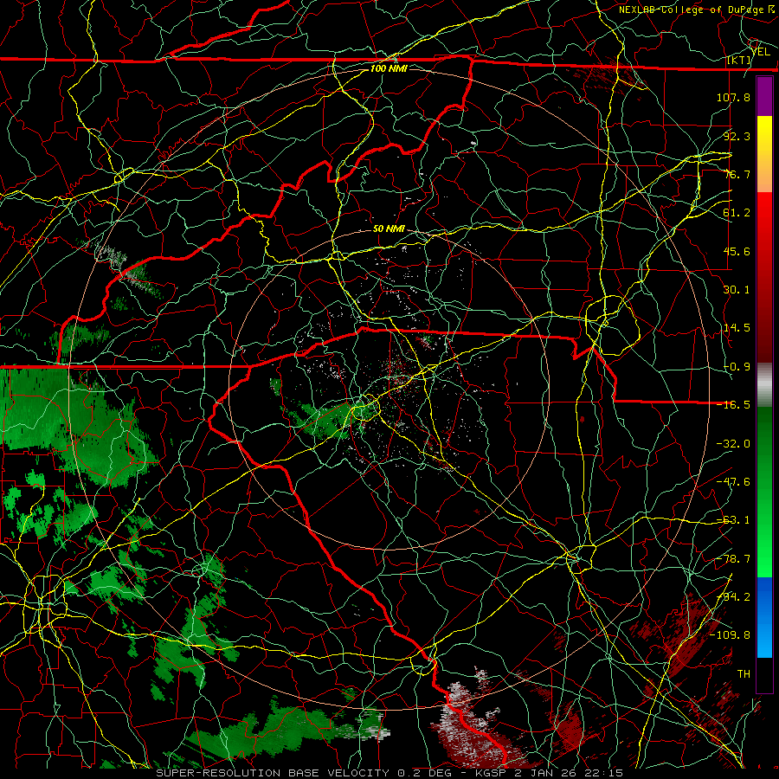Click the -78.7 velocity scale value

tap(733, 559)
